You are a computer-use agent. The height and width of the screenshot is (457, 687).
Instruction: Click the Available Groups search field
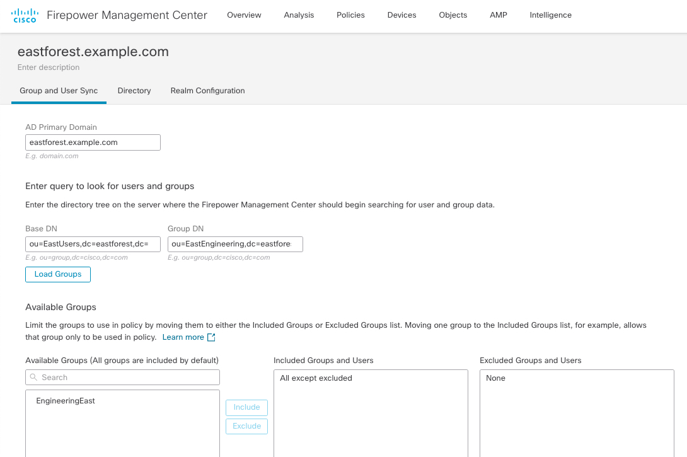(x=123, y=377)
